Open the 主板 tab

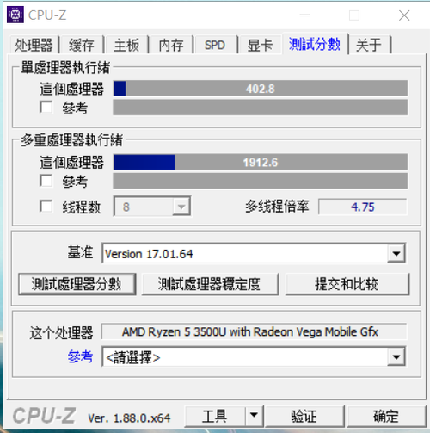click(x=126, y=45)
